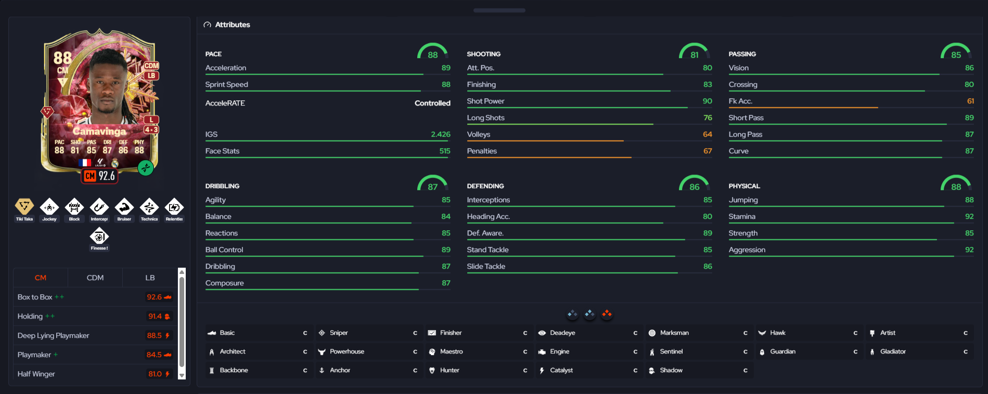Select the Box to Box role row
988x394 pixels.
tap(95, 297)
